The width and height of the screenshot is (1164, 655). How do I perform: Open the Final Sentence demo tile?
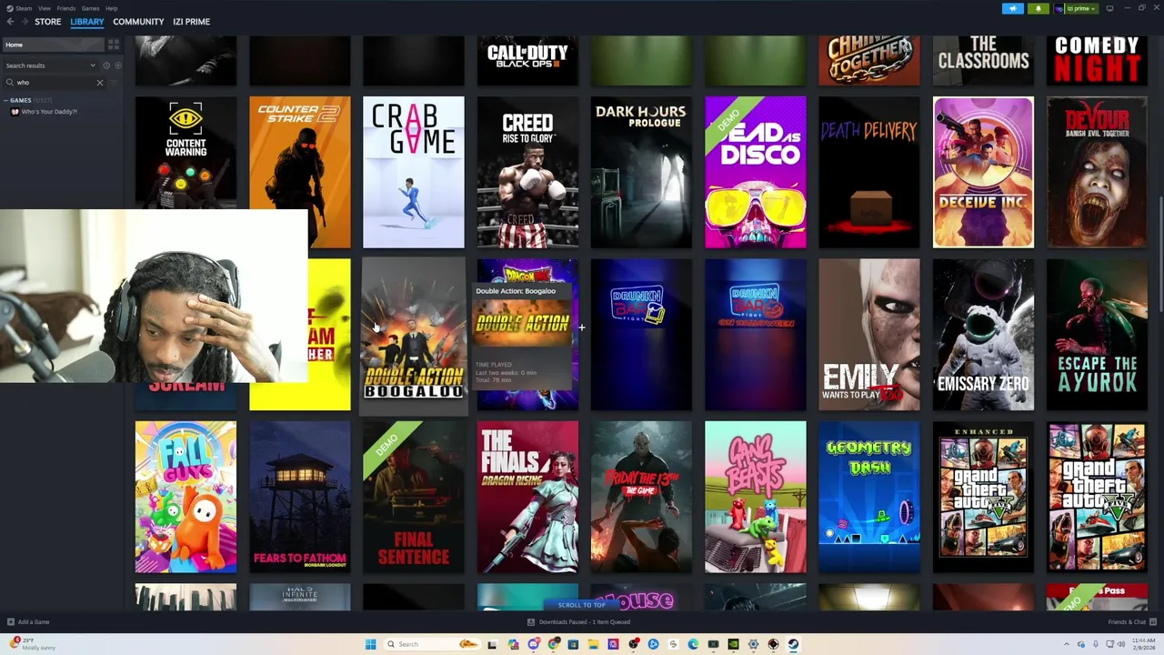coord(414,497)
